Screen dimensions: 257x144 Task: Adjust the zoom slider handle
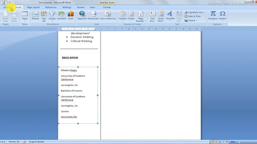250,142
